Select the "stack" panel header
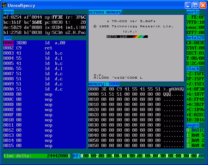The image size is (208, 165). tap(193, 69)
